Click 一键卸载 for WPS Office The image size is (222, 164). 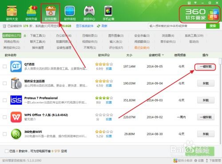click(206, 117)
